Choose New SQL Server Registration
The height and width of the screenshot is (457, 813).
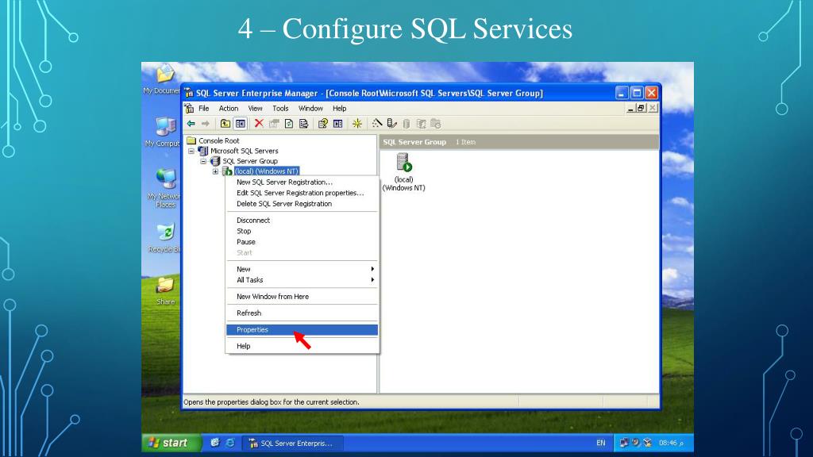302,182
